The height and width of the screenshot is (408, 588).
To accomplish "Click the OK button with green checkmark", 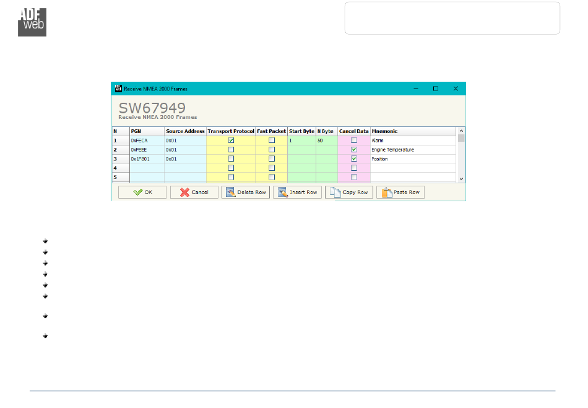I will pyautogui.click(x=142, y=193).
